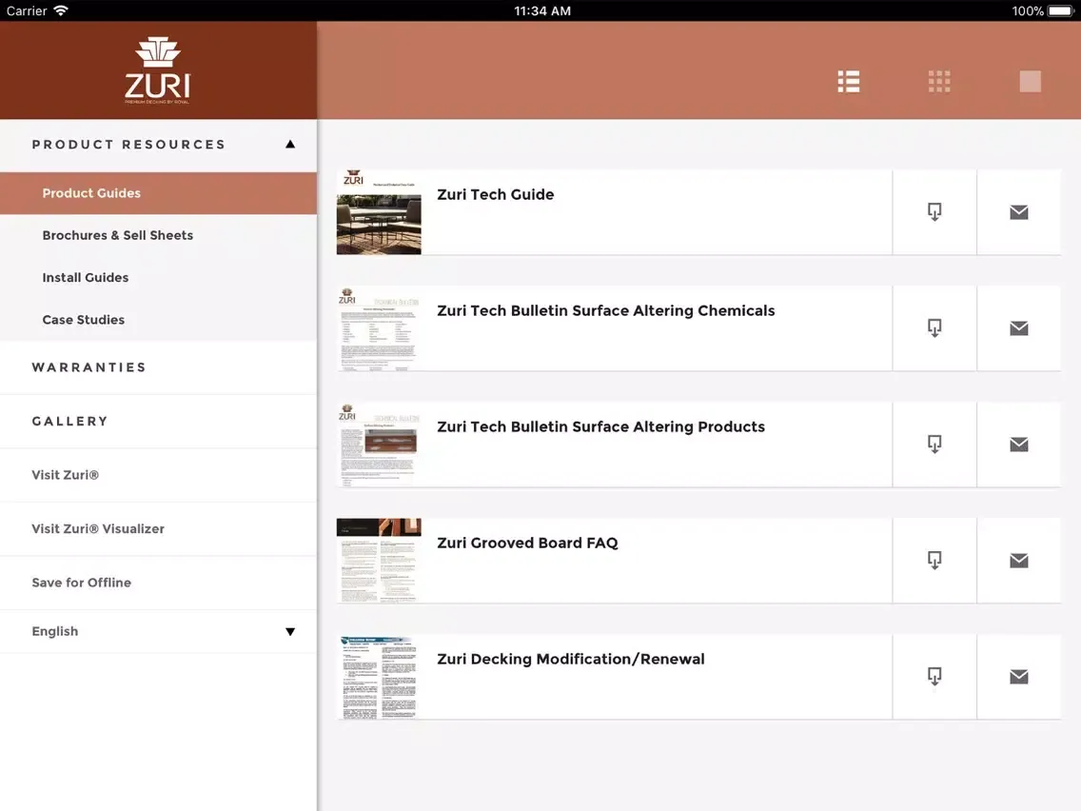
Task: Email Surface Altering Products bulletin
Action: 1019,445
